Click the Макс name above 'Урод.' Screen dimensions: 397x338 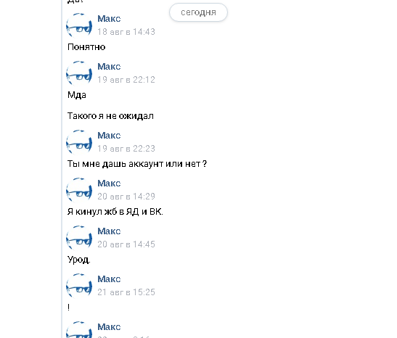pos(109,231)
